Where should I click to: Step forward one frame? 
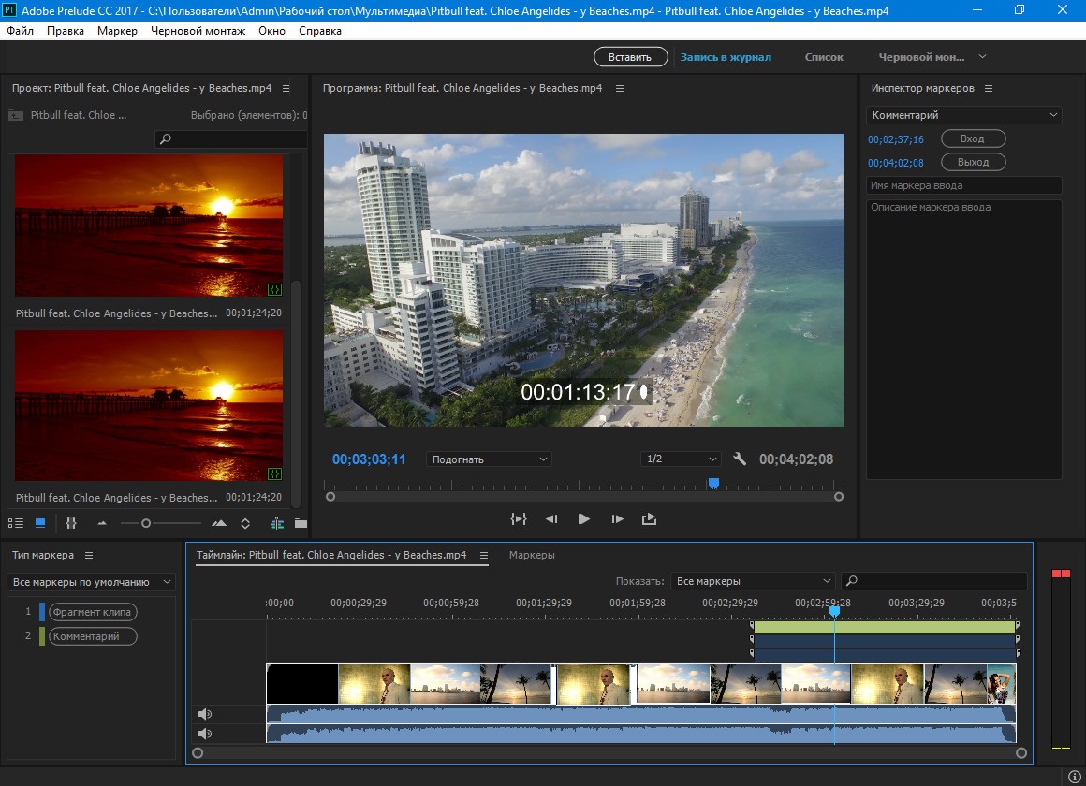(617, 518)
